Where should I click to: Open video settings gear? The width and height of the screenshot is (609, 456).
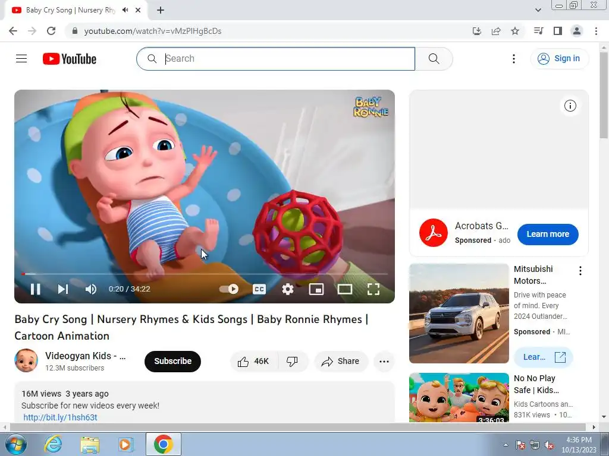288,289
